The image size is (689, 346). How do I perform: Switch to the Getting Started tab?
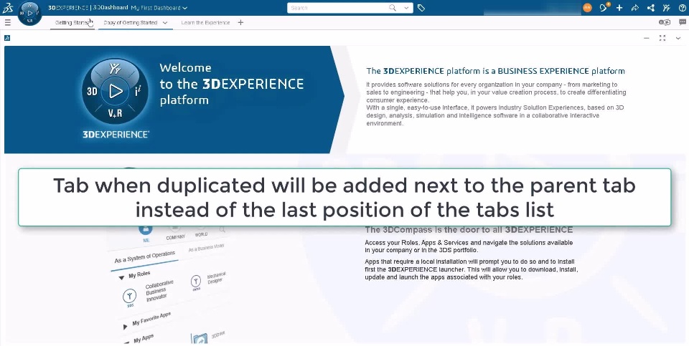72,22
